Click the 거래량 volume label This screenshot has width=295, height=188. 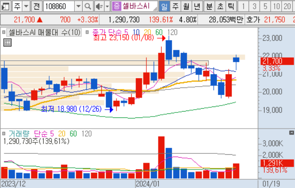19,134
